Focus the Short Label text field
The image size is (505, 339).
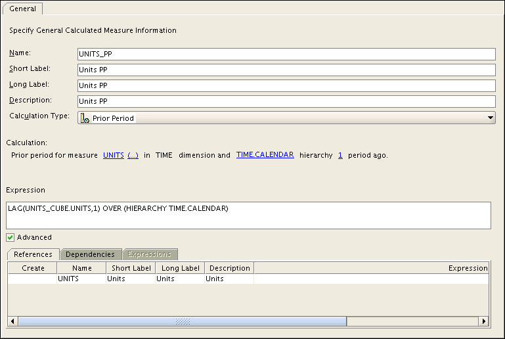pyautogui.click(x=286, y=70)
